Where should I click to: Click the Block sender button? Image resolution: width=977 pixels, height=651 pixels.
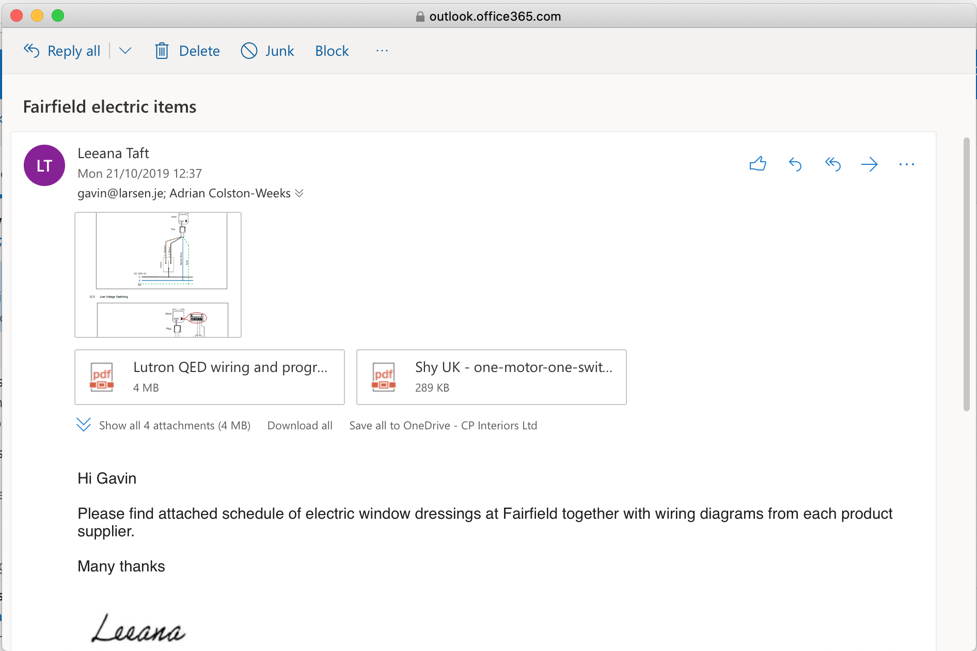tap(332, 51)
